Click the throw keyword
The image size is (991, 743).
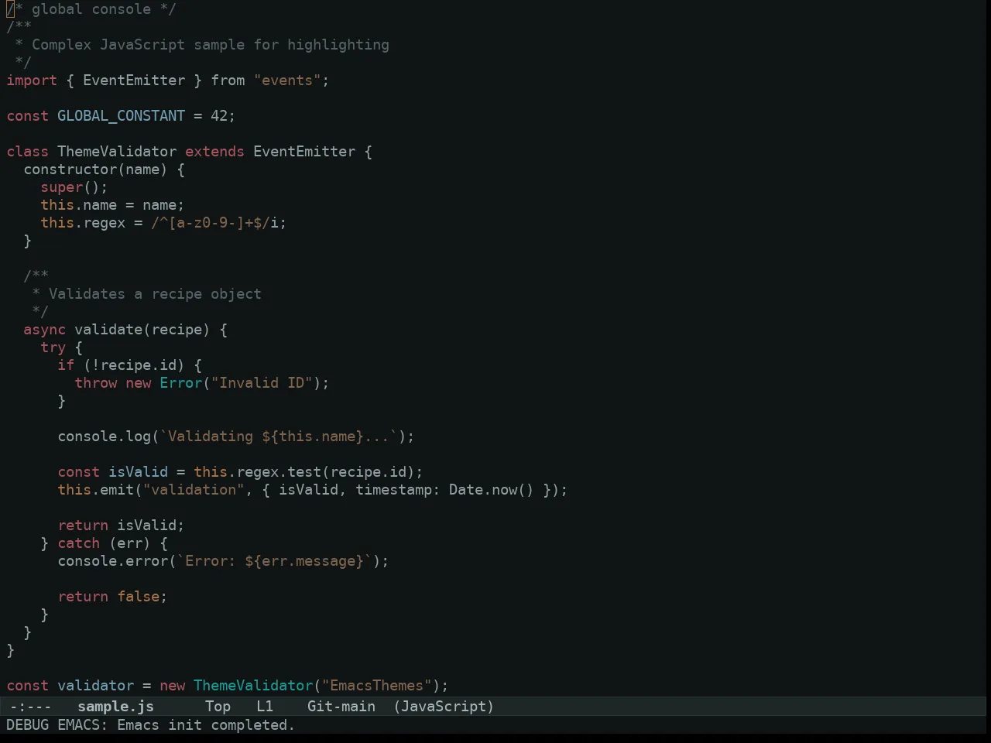pyautogui.click(x=96, y=383)
